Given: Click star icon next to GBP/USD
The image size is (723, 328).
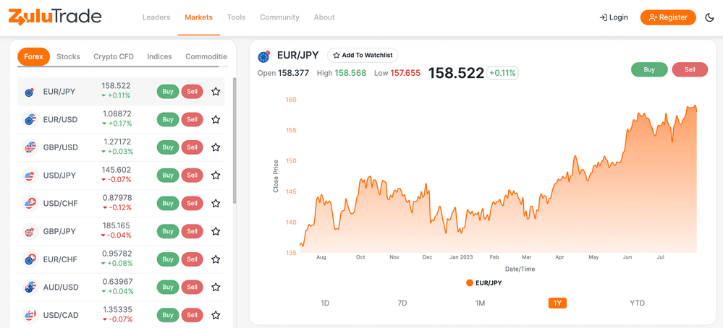Looking at the screenshot, I should [216, 147].
